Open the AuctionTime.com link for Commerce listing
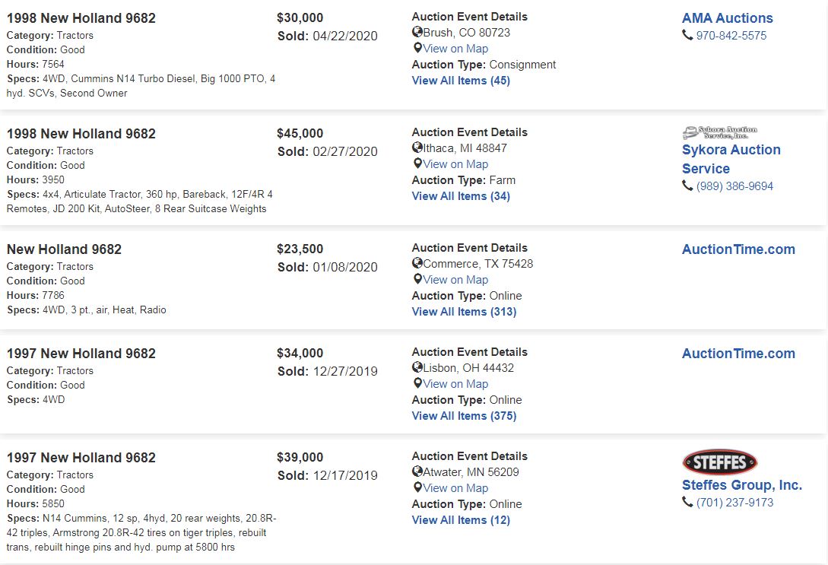This screenshot has width=828, height=565. [x=738, y=249]
